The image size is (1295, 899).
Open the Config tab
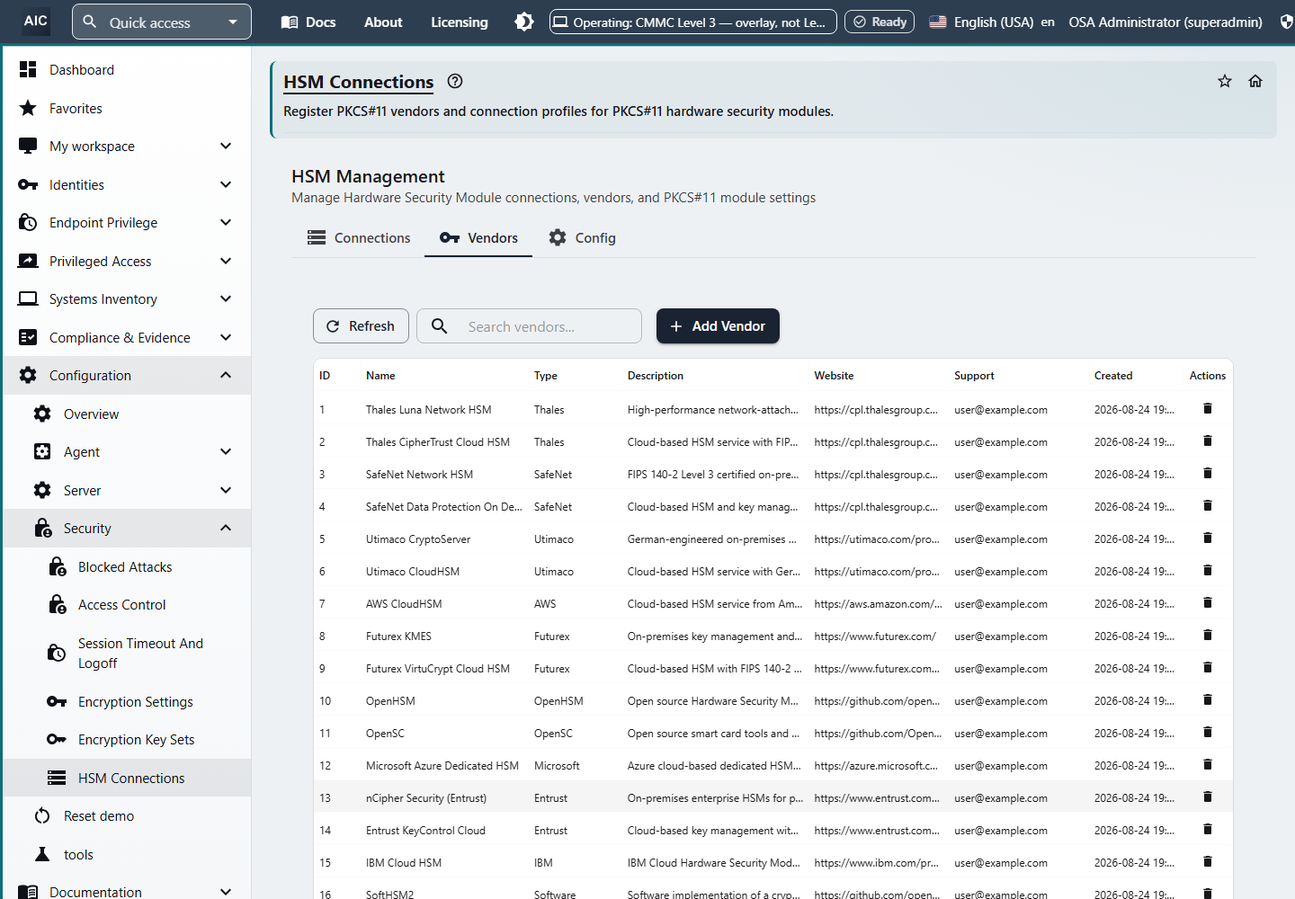(582, 237)
